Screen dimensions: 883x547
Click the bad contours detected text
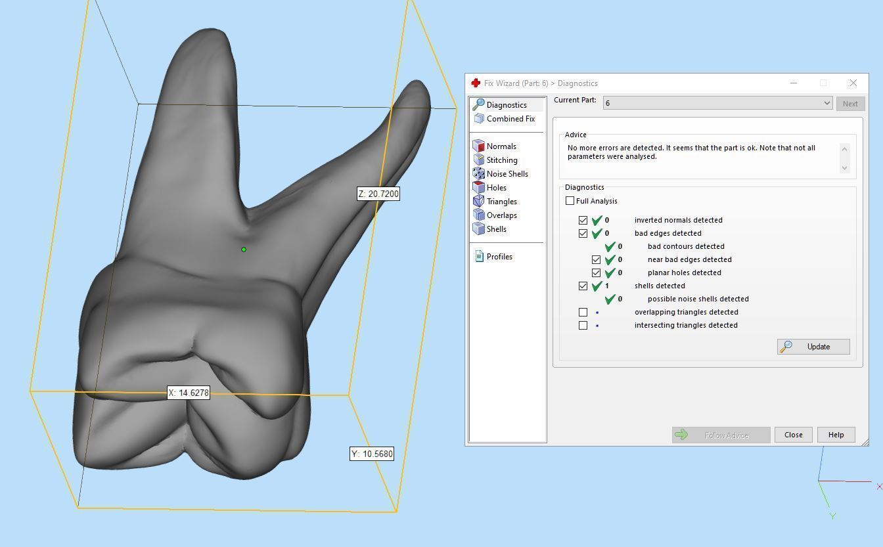pos(686,246)
